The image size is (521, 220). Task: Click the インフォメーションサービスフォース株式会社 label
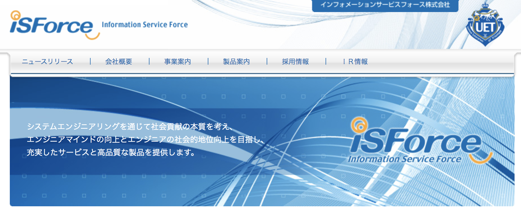click(385, 5)
